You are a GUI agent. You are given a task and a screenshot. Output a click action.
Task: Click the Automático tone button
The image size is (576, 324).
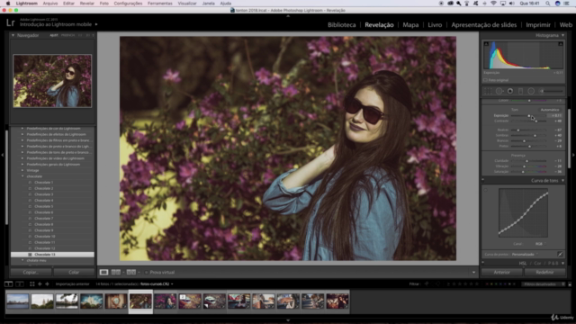click(x=550, y=110)
